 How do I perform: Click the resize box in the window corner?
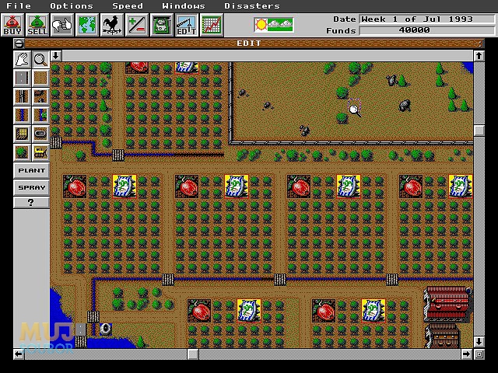tap(479, 354)
